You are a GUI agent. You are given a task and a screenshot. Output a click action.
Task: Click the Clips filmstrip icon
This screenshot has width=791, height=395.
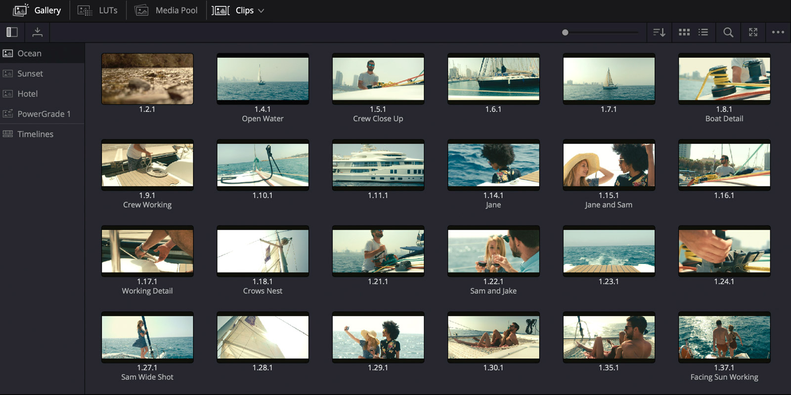click(220, 10)
